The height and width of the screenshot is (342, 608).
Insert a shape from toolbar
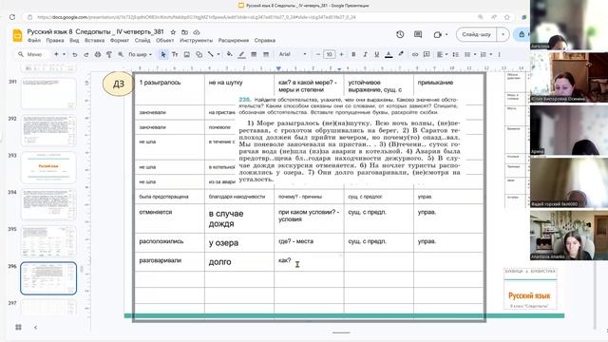[x=199, y=55]
